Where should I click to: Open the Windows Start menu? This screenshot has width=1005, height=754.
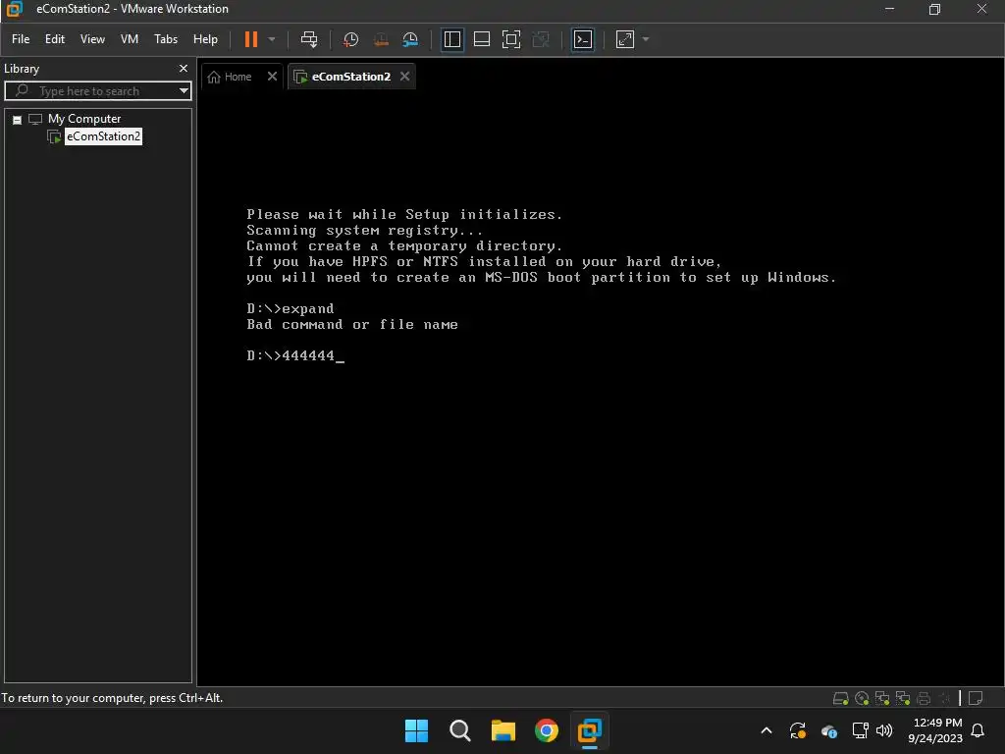tap(416, 730)
